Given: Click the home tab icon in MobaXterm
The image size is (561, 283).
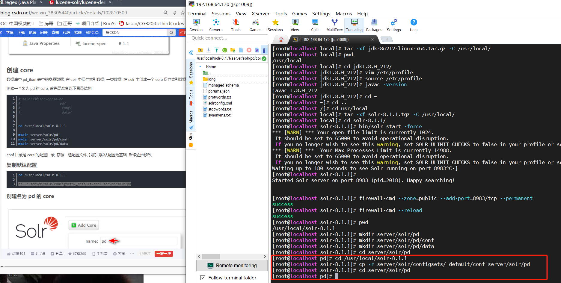Looking at the screenshot, I should (281, 40).
